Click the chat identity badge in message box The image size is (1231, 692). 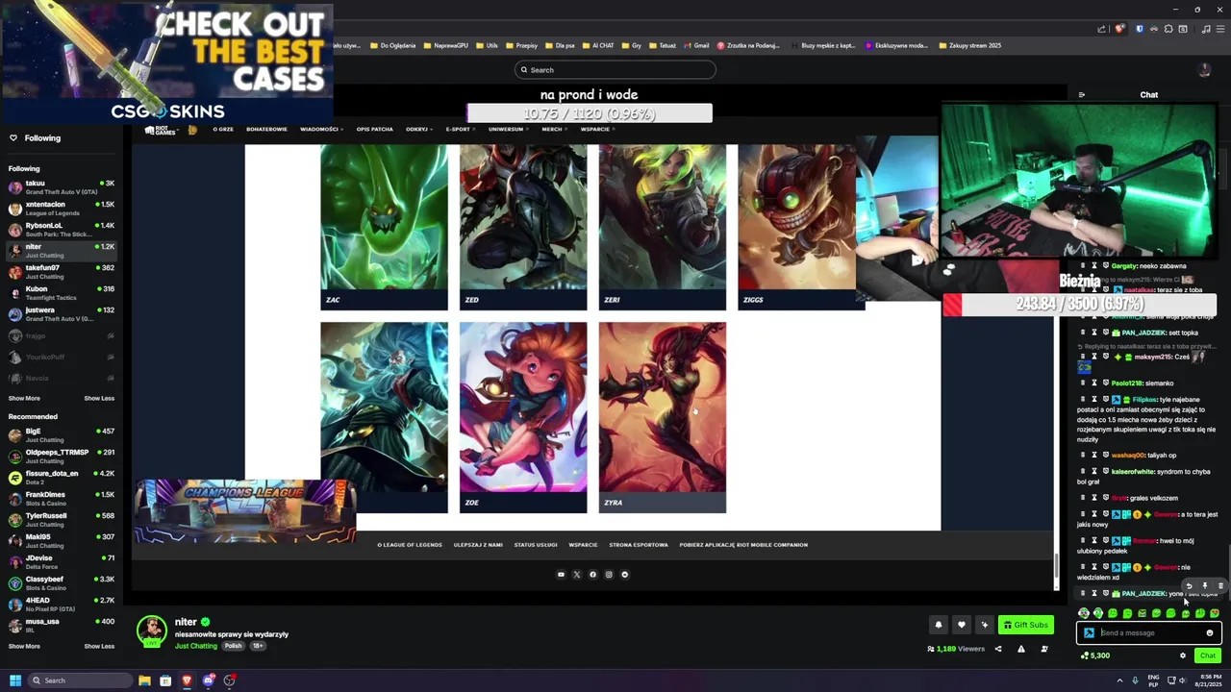(x=1089, y=633)
